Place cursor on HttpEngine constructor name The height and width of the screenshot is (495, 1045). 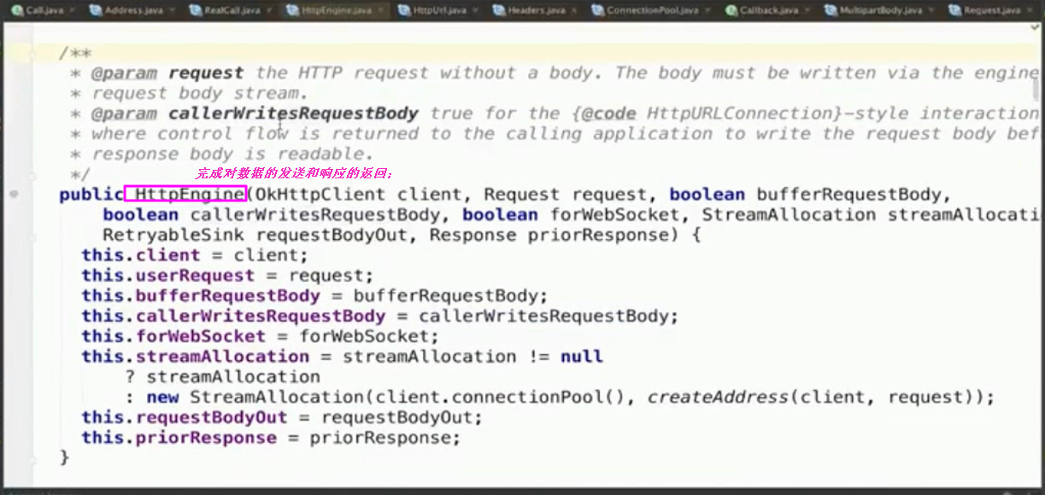point(190,195)
